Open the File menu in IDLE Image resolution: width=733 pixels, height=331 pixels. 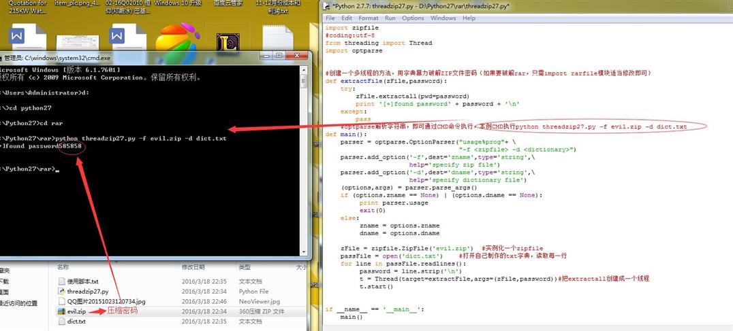coord(330,18)
